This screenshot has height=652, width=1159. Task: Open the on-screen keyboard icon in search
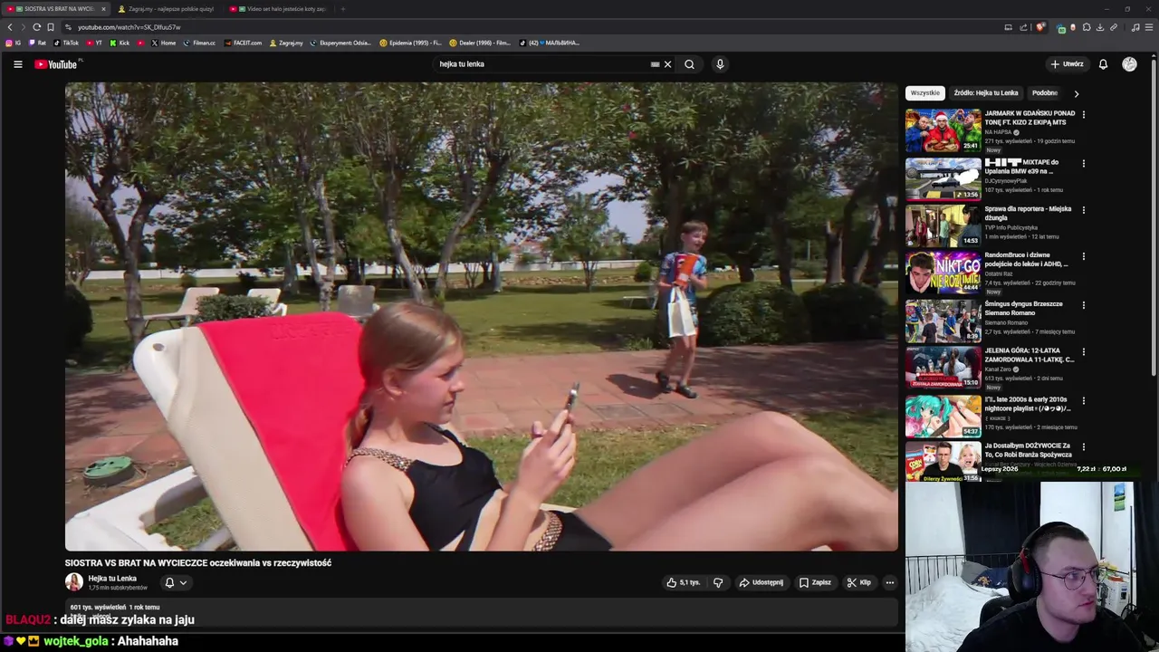click(655, 64)
